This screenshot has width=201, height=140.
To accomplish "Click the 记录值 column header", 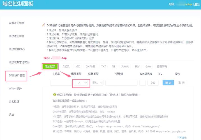I will click(x=119, y=74).
